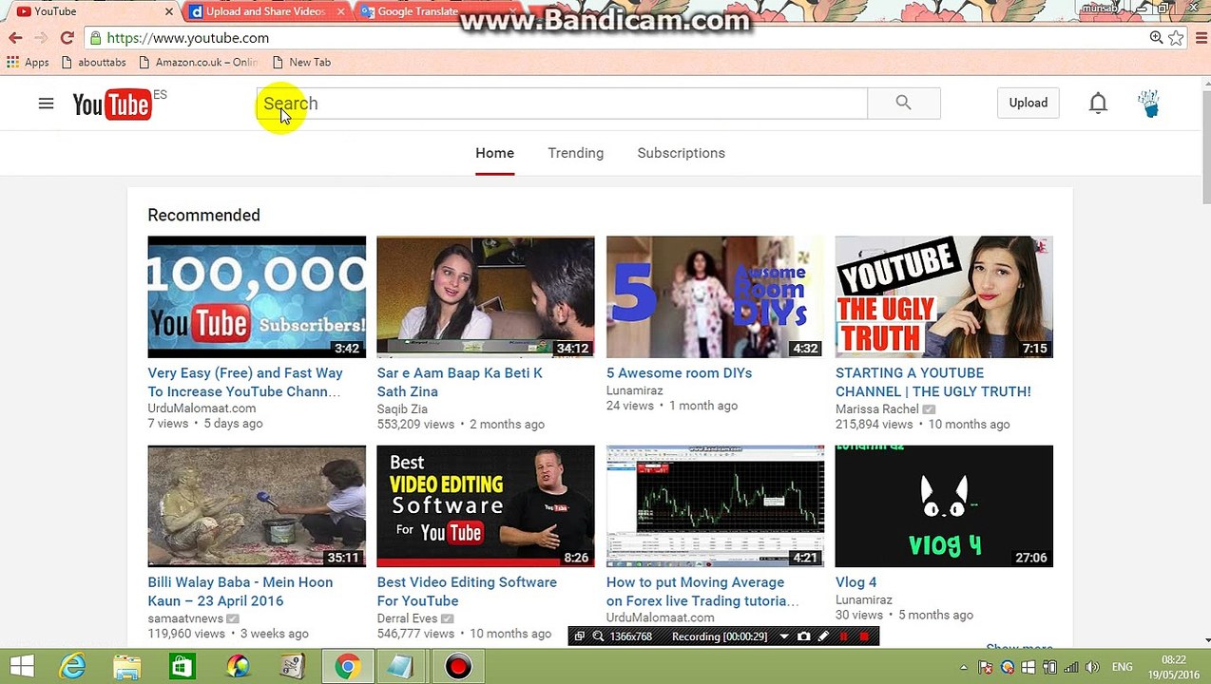Click 'STARTING A YOUTUBE CHANNEL' title link
The height and width of the screenshot is (684, 1211).
[x=933, y=382]
